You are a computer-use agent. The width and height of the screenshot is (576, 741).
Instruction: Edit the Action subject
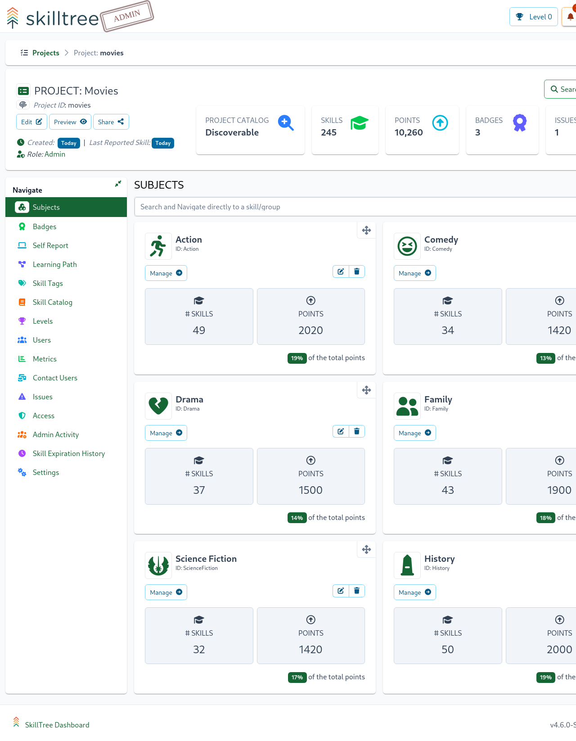(x=341, y=271)
